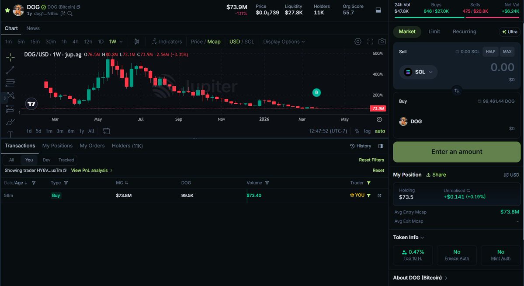Select the projection/forecast tool
Viewport: 524px width, 286px height.
[10, 109]
